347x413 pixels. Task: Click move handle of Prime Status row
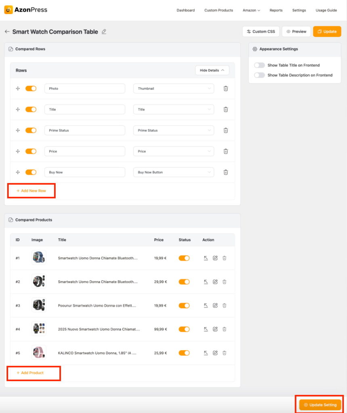tap(18, 130)
